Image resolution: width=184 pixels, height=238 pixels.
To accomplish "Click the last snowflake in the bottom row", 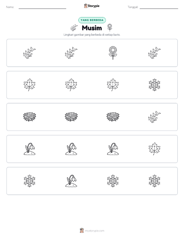I will (154, 181).
